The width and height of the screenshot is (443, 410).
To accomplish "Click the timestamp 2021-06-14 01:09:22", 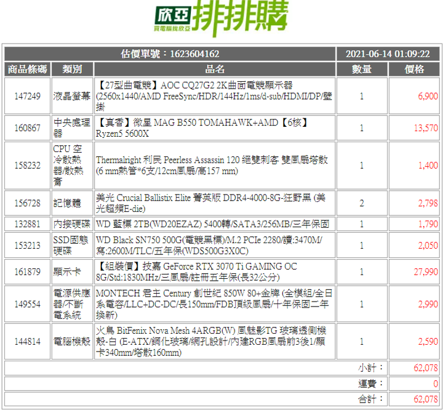I will click(x=388, y=54).
